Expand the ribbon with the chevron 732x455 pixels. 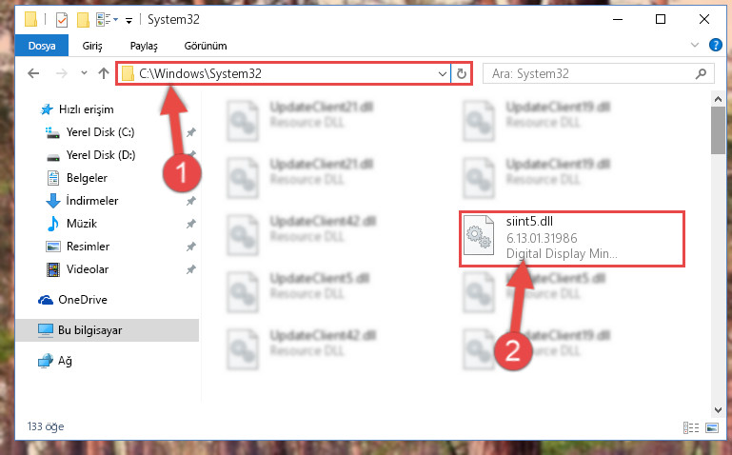(x=695, y=45)
